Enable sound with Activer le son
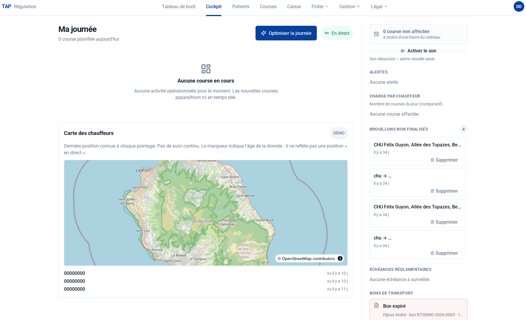526x320 pixels. (418, 51)
